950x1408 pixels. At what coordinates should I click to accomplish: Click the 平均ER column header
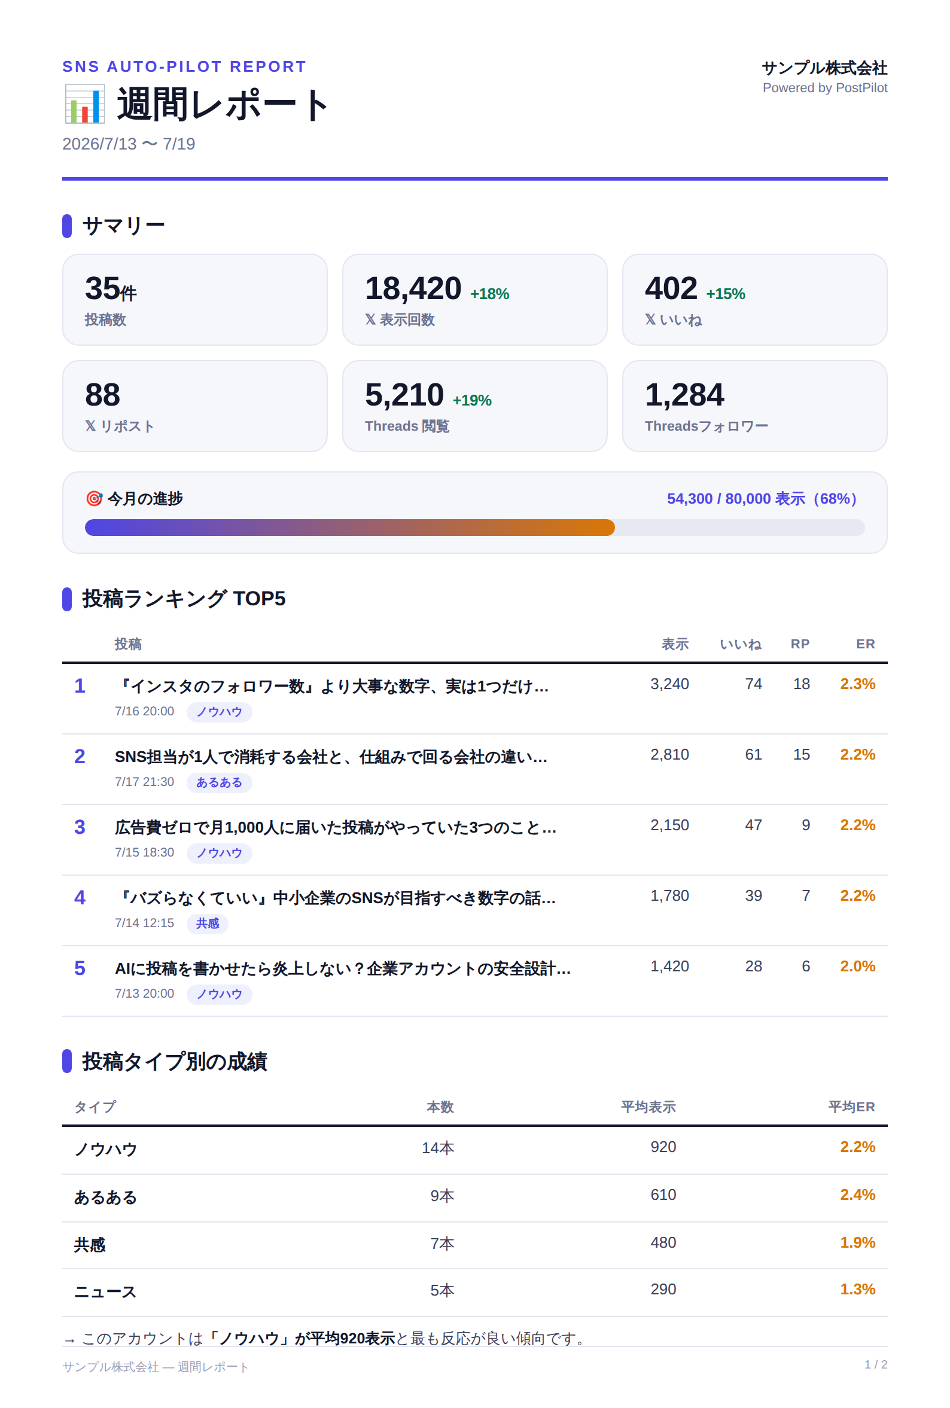click(x=851, y=1107)
